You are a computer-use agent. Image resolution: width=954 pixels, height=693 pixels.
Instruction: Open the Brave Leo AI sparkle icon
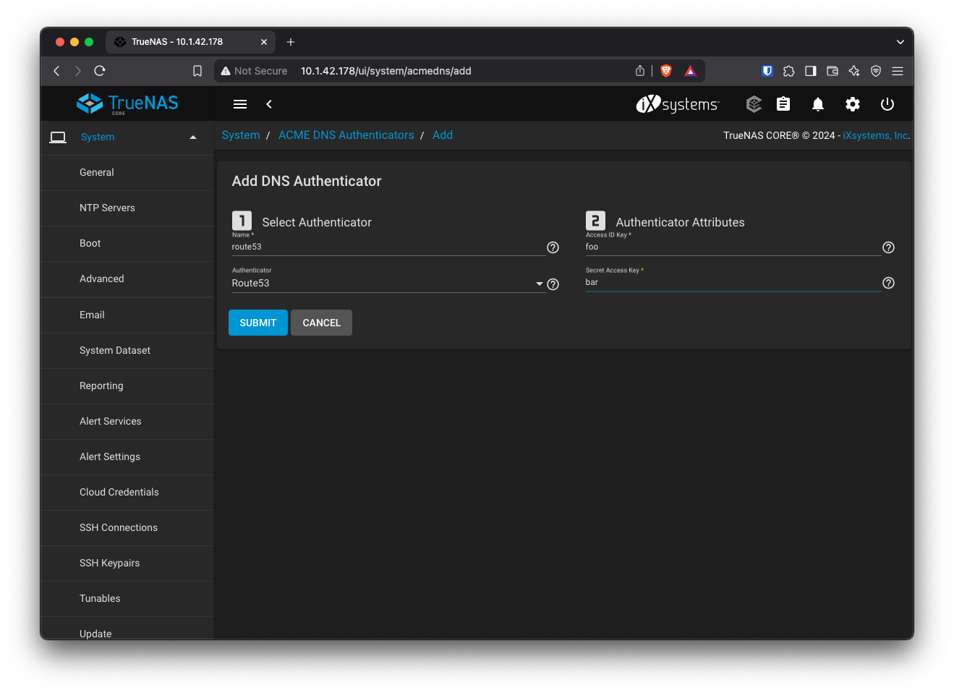coord(854,71)
